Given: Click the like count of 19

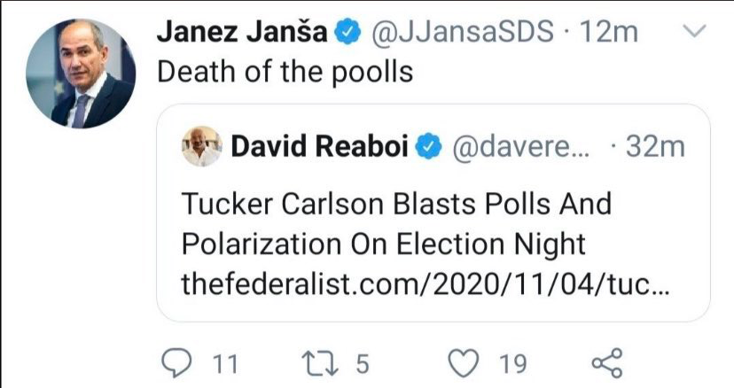Looking at the screenshot, I should [513, 364].
